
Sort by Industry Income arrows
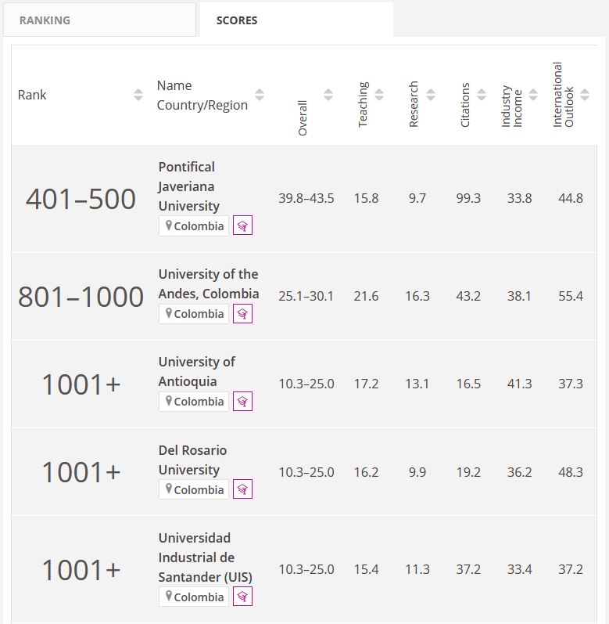tap(533, 95)
